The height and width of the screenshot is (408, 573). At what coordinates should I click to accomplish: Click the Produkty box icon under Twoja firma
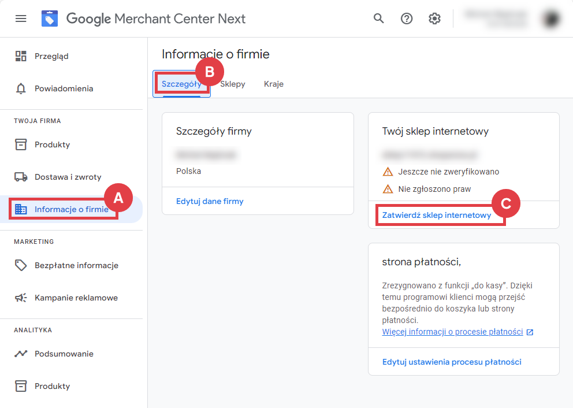pos(21,144)
